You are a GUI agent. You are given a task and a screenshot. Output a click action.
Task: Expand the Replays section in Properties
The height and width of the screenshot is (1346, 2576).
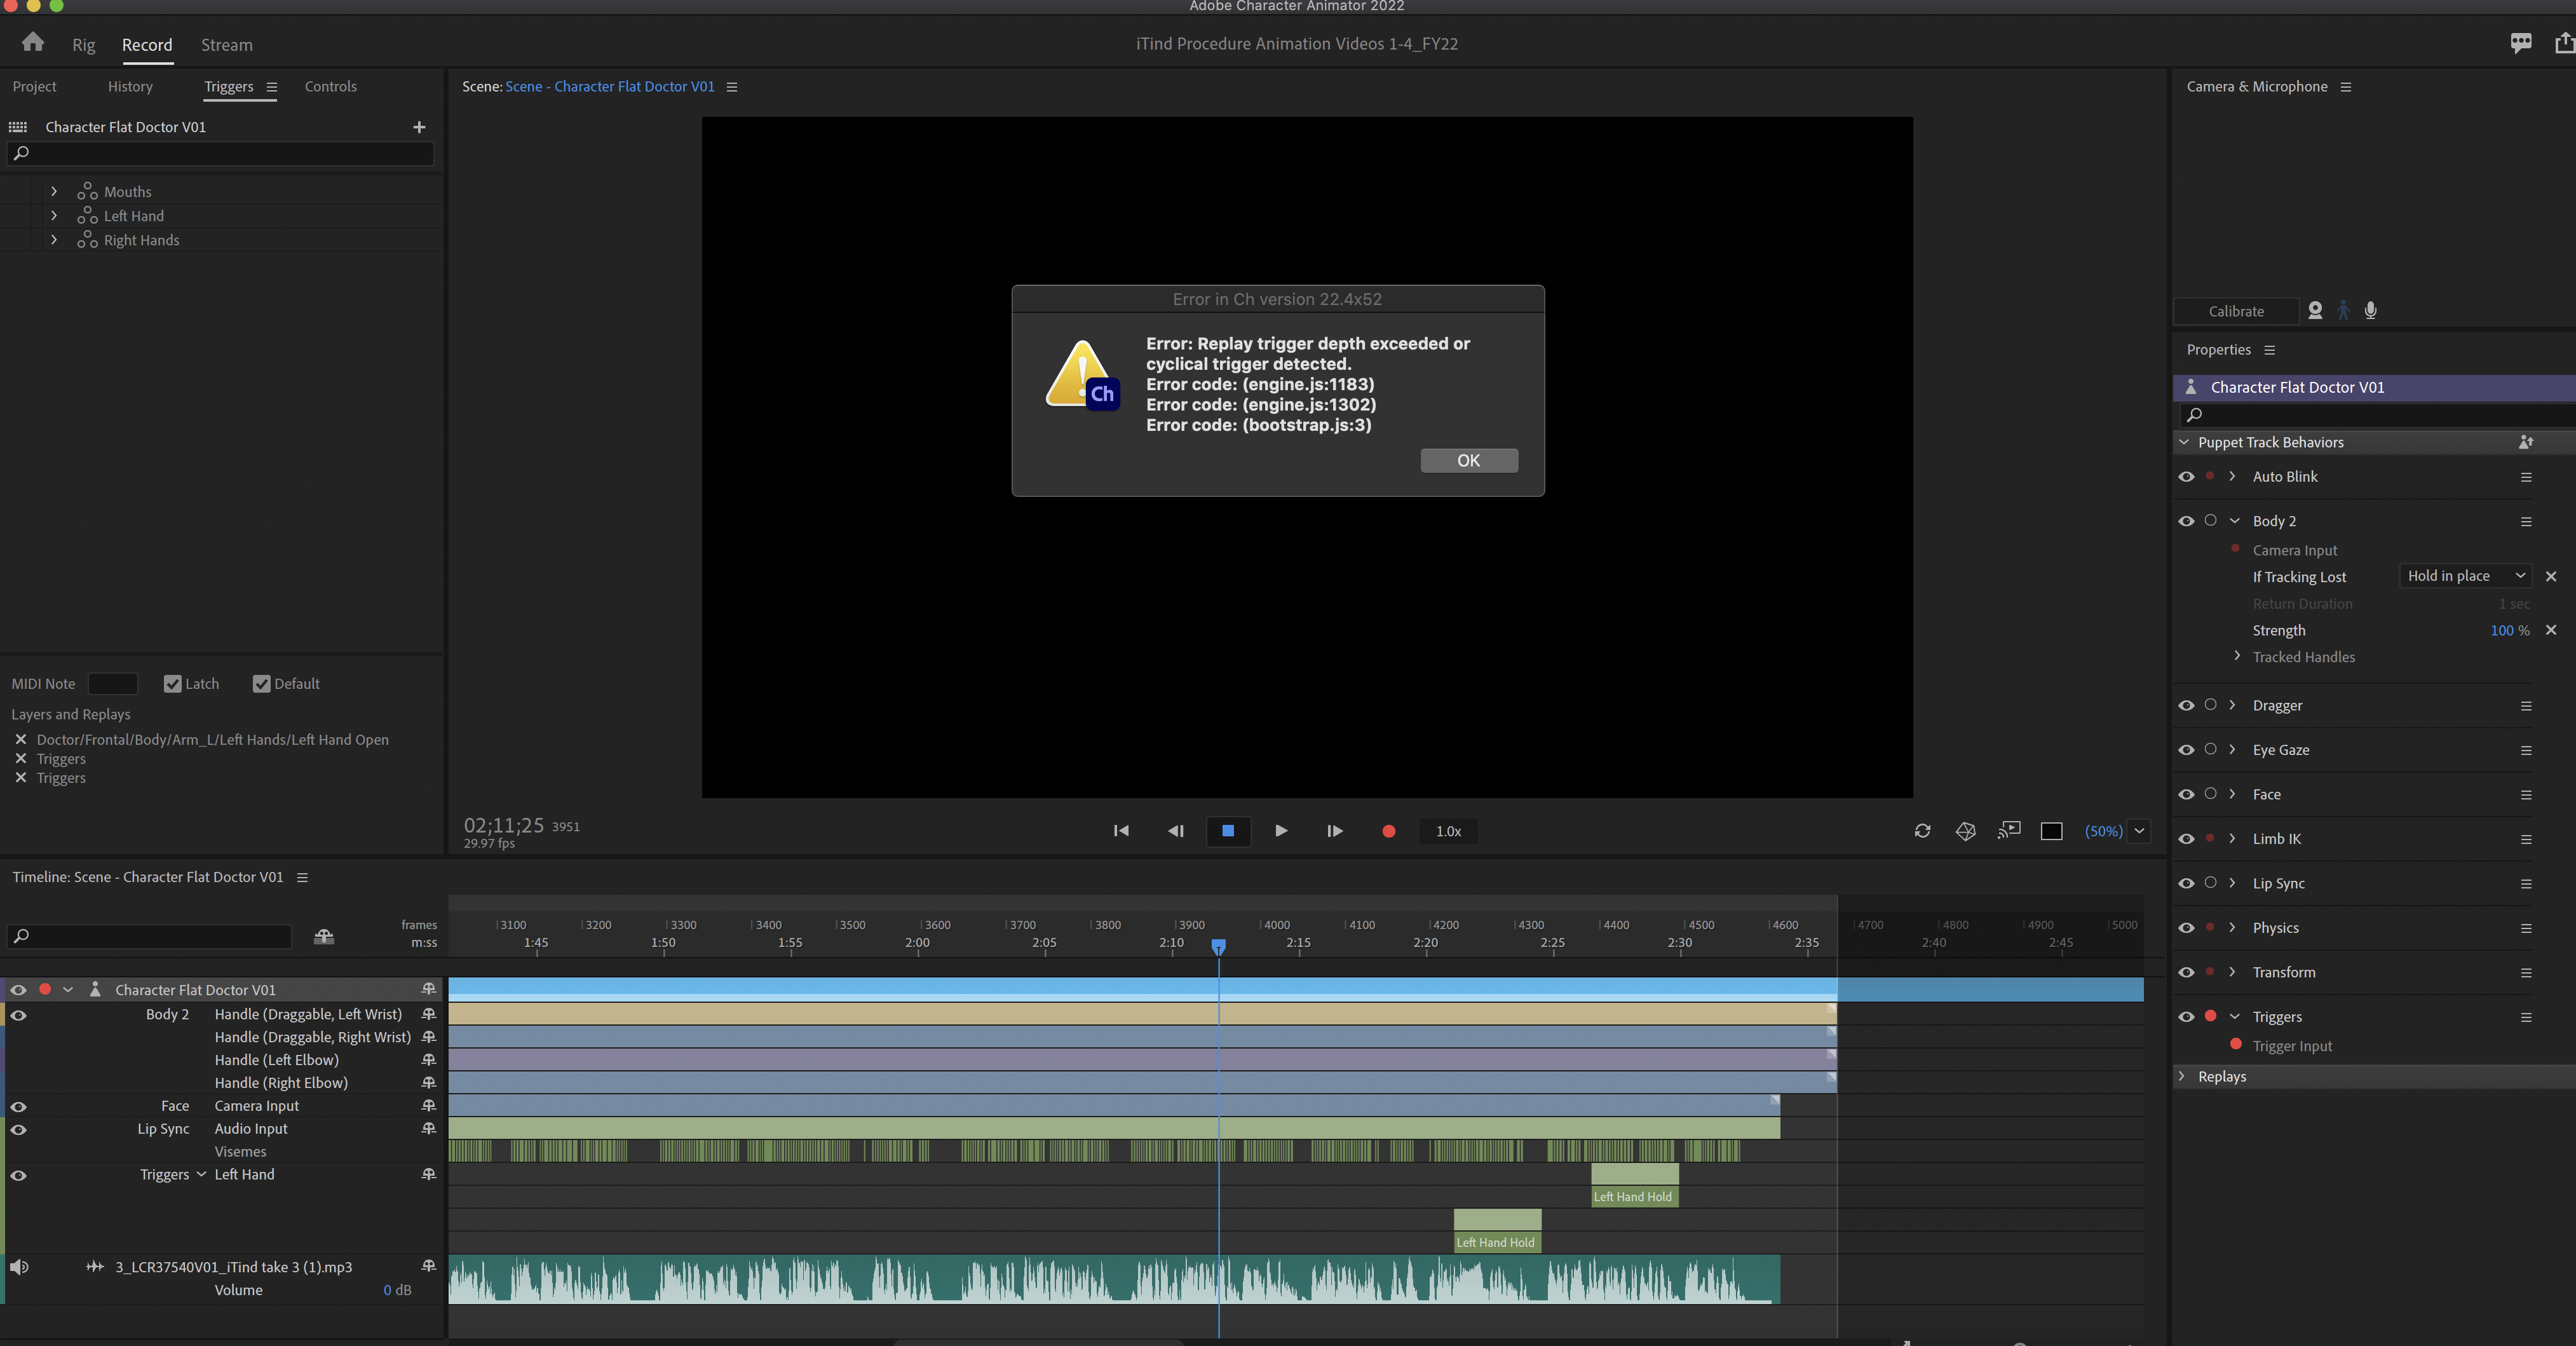point(2182,1076)
